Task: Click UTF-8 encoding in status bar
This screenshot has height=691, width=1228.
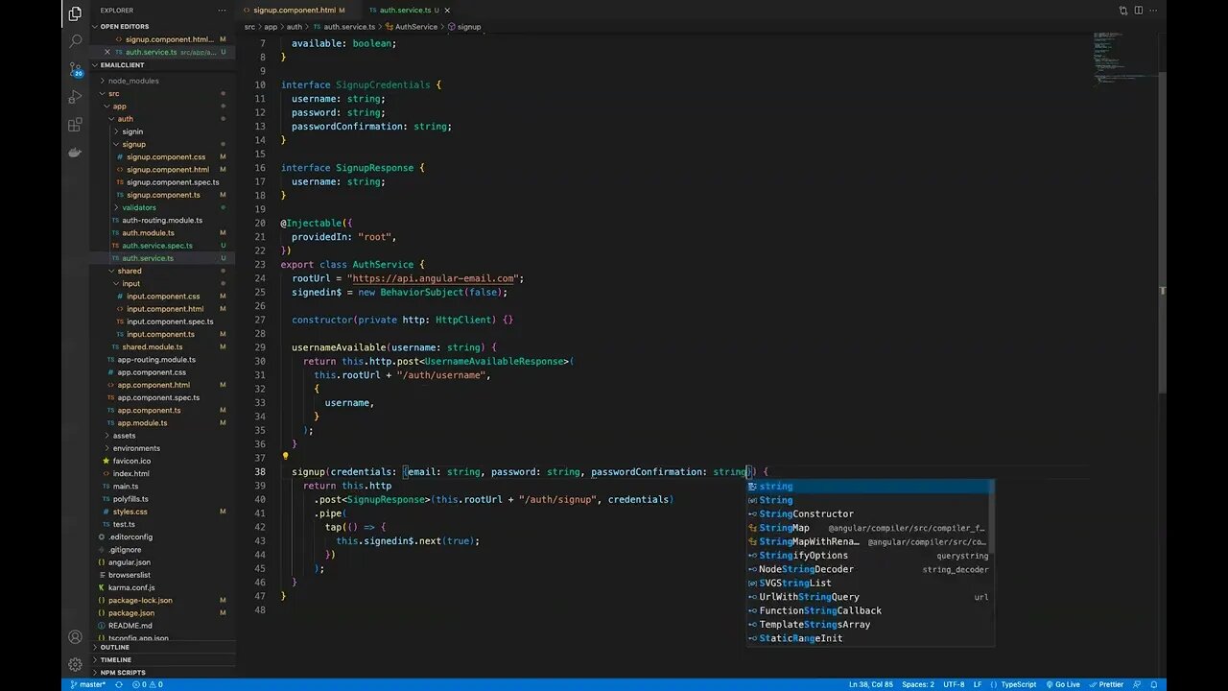Action: pos(954,684)
